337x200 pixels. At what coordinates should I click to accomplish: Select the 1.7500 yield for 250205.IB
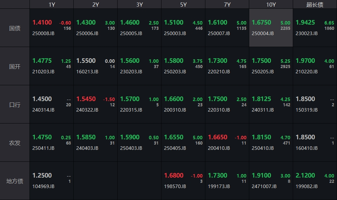point(262,61)
